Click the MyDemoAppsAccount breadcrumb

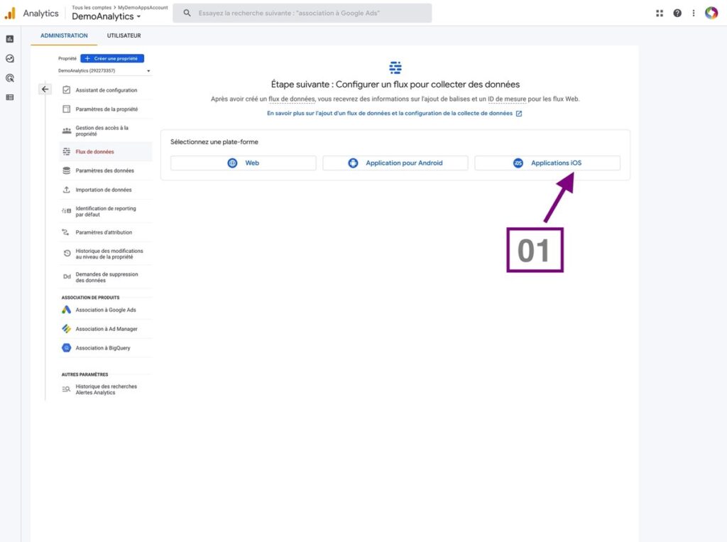[143, 7]
